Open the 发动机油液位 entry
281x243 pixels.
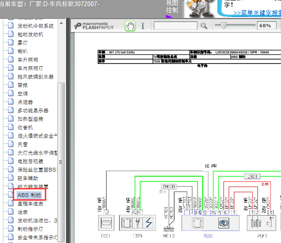click(x=37, y=220)
